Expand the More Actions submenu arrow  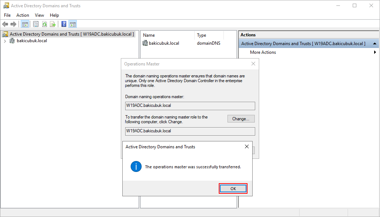[x=375, y=52]
